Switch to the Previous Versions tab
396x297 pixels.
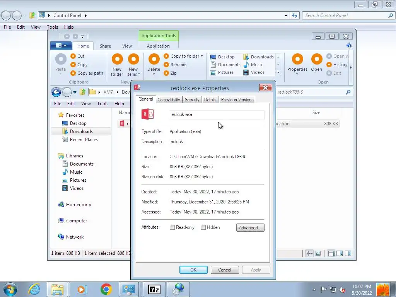(237, 100)
